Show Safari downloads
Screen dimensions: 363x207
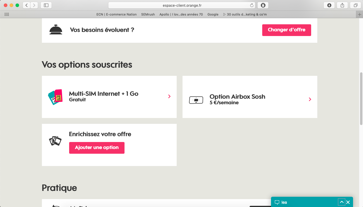tap(329, 5)
